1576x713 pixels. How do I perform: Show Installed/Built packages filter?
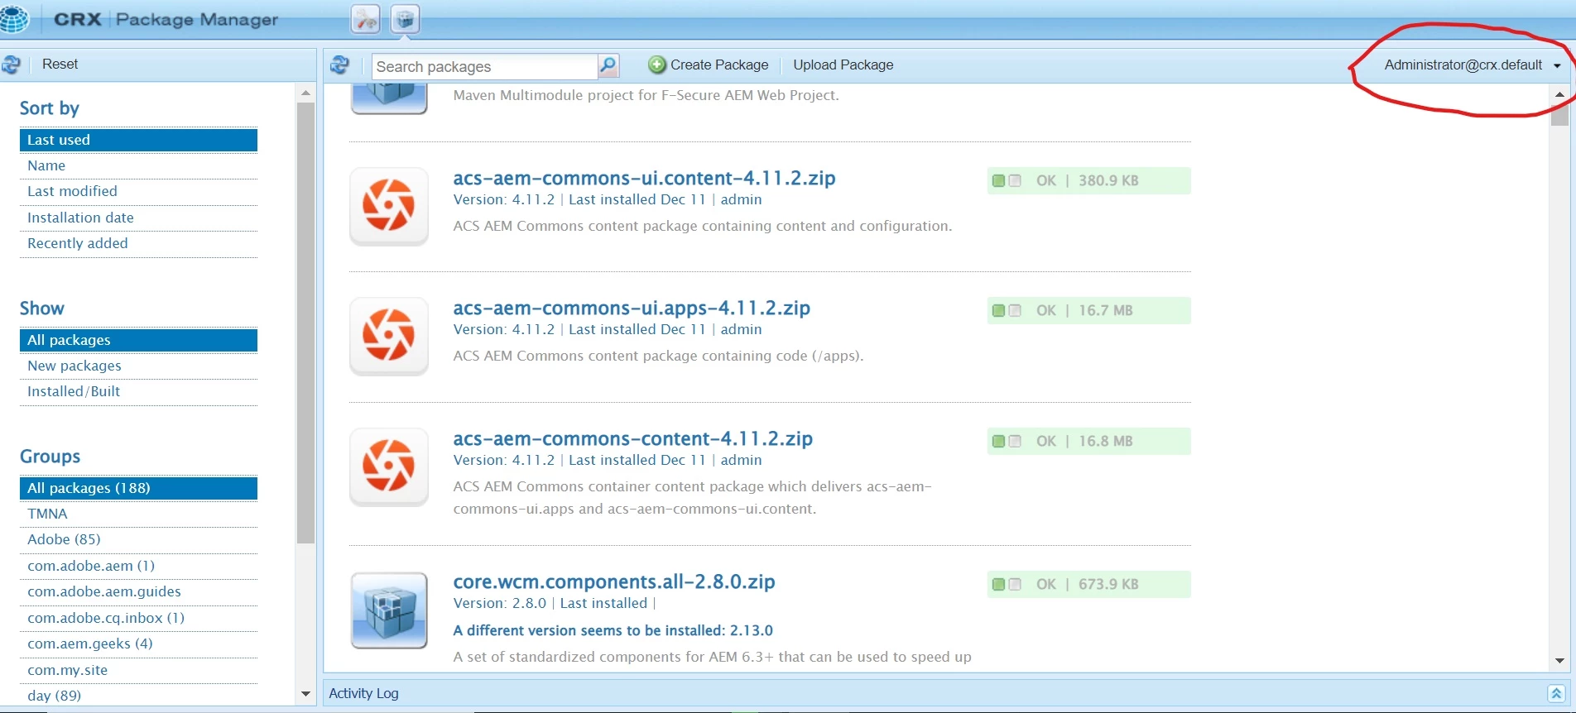(x=138, y=391)
